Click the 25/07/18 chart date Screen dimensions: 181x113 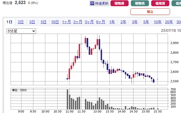(169, 30)
